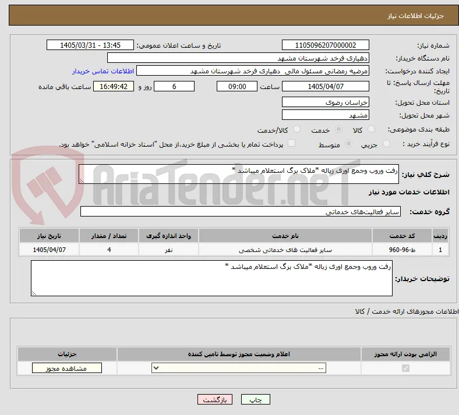This screenshot has height=415, width=459.
Task: Click the buyer notes text area
Action: click(211, 278)
